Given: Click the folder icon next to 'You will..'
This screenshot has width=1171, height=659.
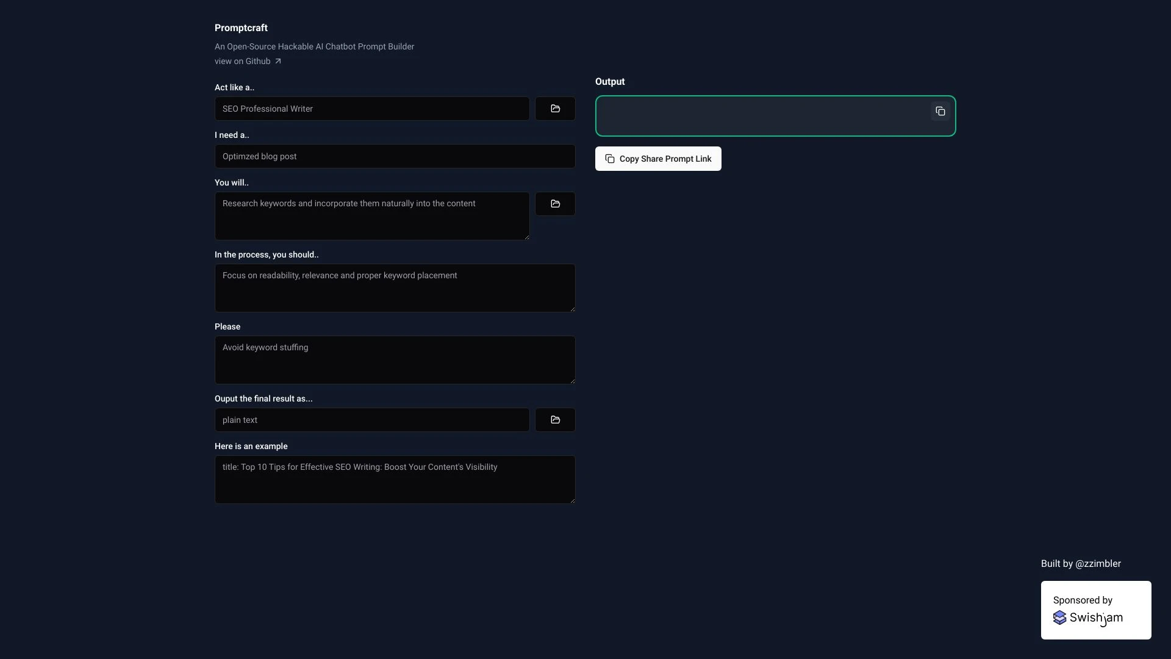Looking at the screenshot, I should point(555,204).
